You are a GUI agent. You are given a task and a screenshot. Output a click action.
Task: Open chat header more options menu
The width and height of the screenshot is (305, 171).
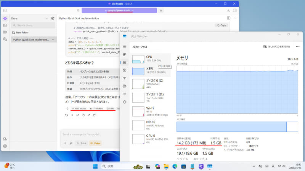coord(235,18)
